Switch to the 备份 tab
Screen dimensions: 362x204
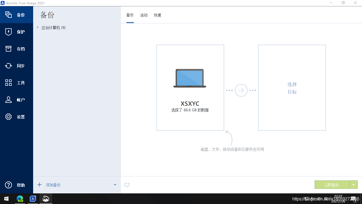coord(130,15)
